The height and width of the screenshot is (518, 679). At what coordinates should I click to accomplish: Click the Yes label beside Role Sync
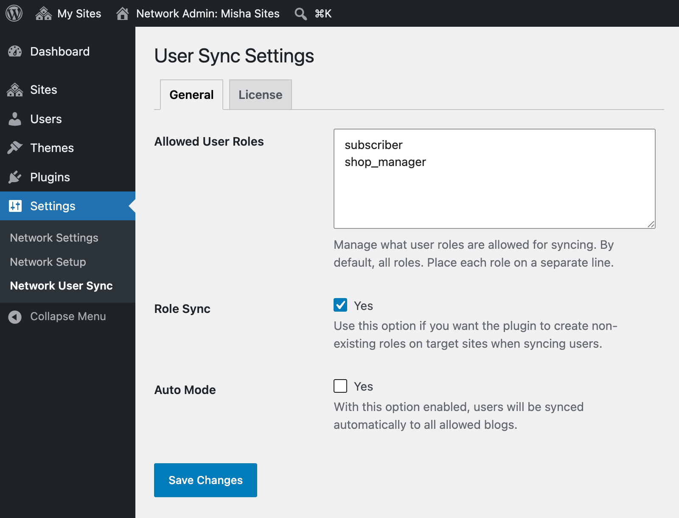tap(364, 306)
